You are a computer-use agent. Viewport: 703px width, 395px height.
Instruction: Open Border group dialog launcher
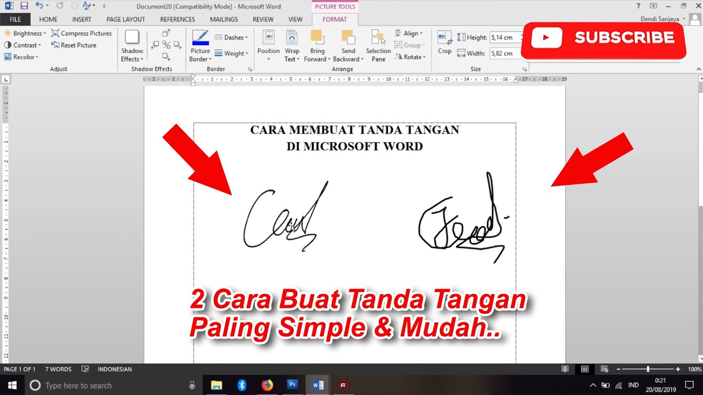250,69
